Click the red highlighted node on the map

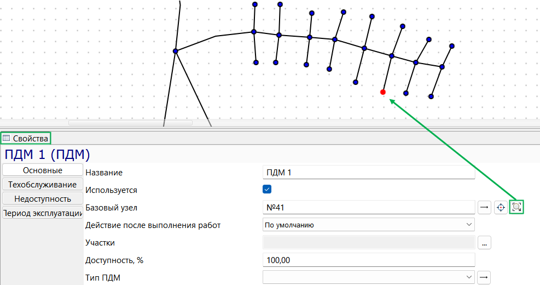click(x=382, y=92)
